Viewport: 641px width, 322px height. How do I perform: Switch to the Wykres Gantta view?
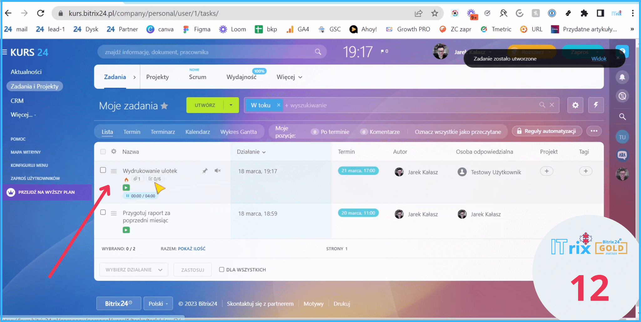coord(238,132)
